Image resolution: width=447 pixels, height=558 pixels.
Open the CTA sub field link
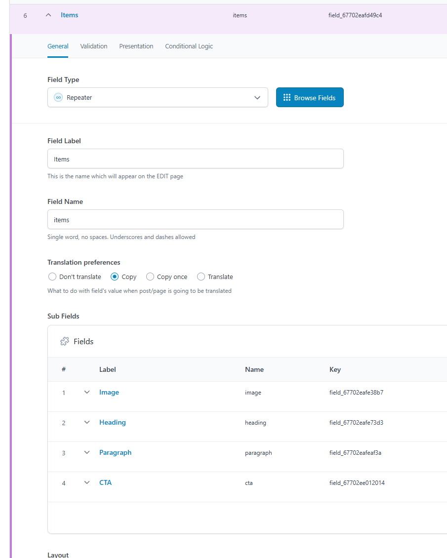click(x=105, y=482)
